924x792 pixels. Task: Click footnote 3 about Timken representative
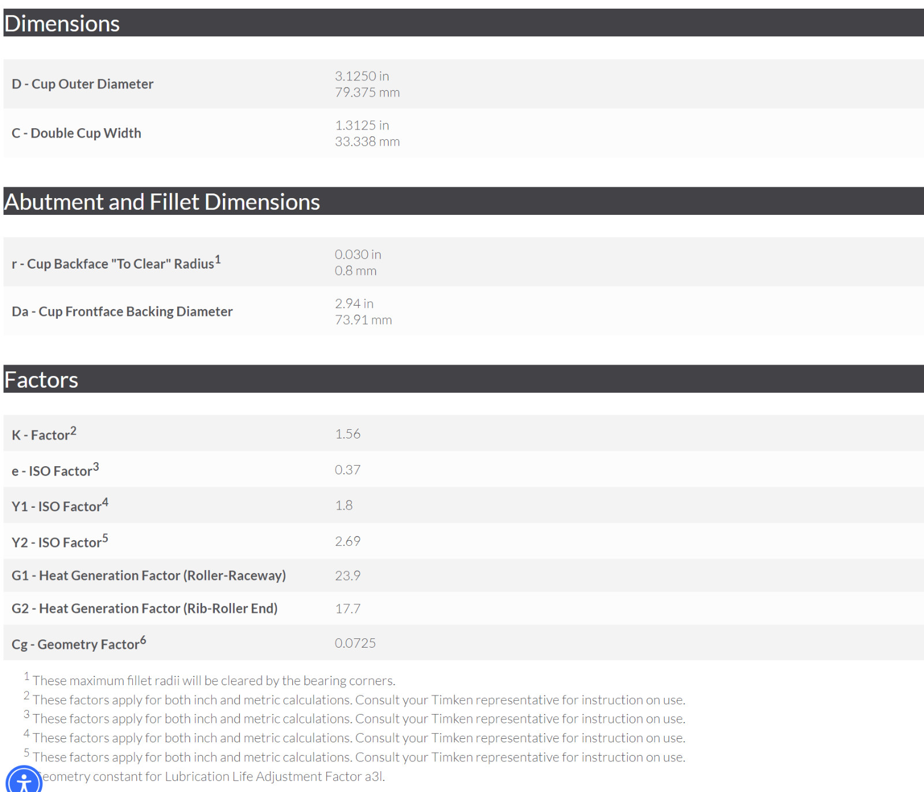pyautogui.click(x=355, y=718)
